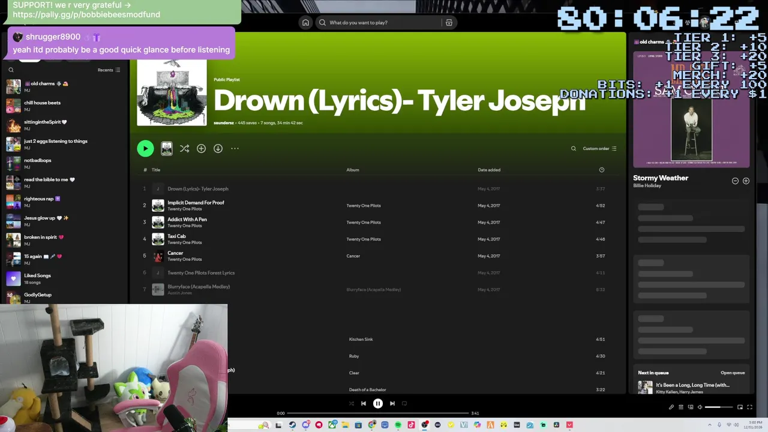Screen dimensions: 768x432
Task: Enter full screen with the expand icon
Action: tap(749, 407)
